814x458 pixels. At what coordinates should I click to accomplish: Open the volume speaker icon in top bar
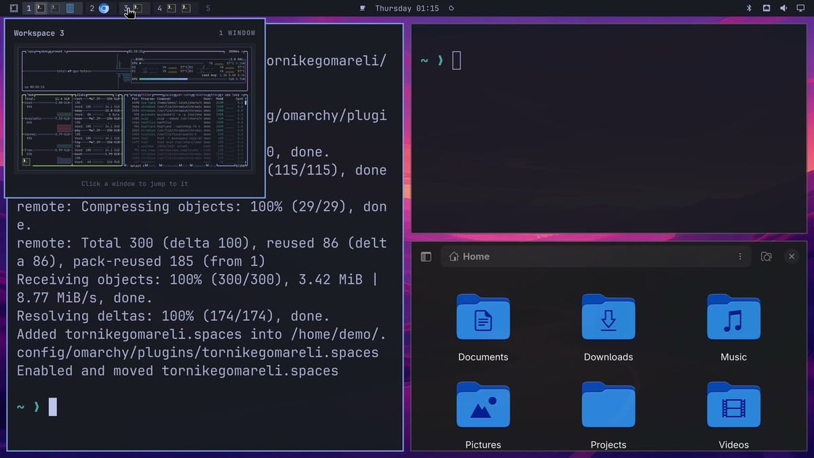pos(783,8)
